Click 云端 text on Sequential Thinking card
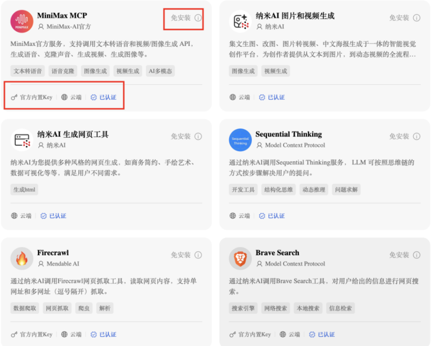The height and width of the screenshot is (346, 436). [x=244, y=216]
